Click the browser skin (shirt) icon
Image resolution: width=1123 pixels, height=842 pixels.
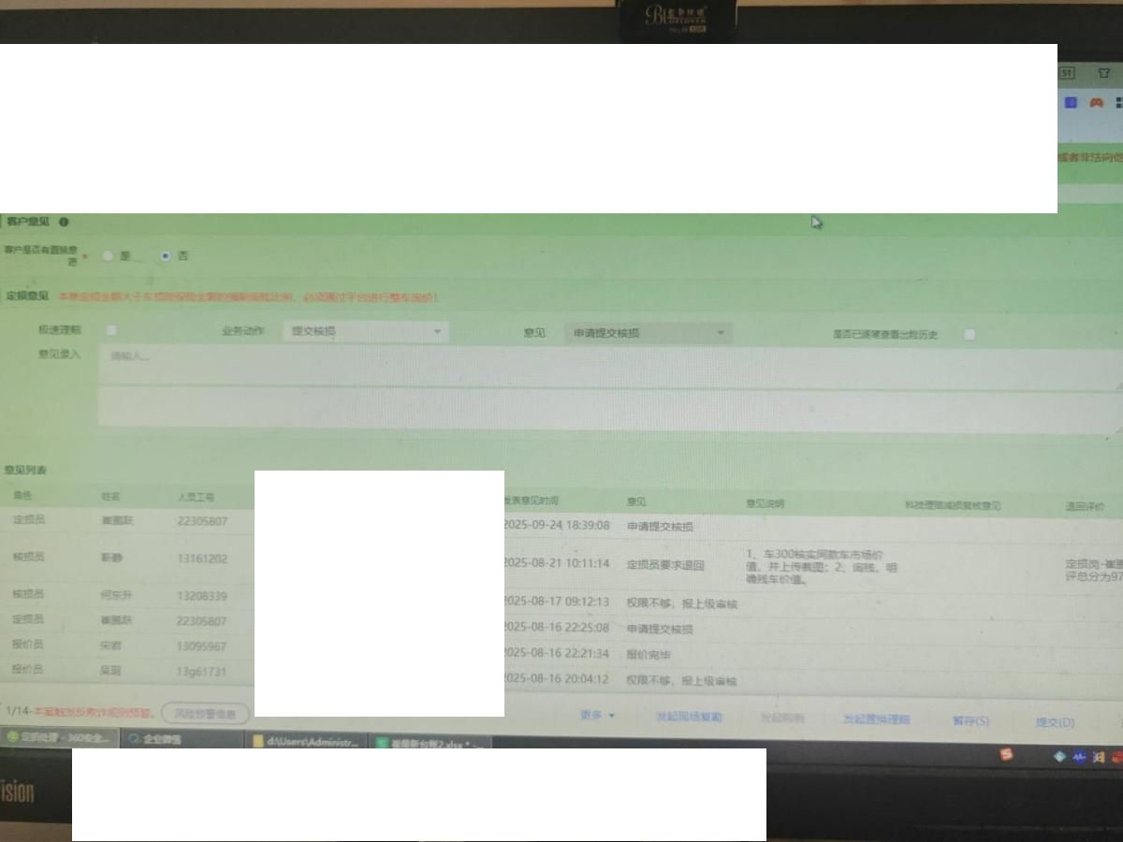(x=1104, y=72)
